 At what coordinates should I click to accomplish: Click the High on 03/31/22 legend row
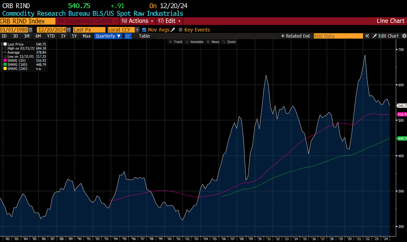25,48
